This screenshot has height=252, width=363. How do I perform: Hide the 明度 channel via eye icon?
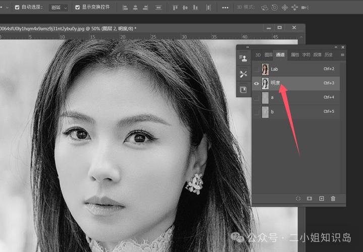256,83
